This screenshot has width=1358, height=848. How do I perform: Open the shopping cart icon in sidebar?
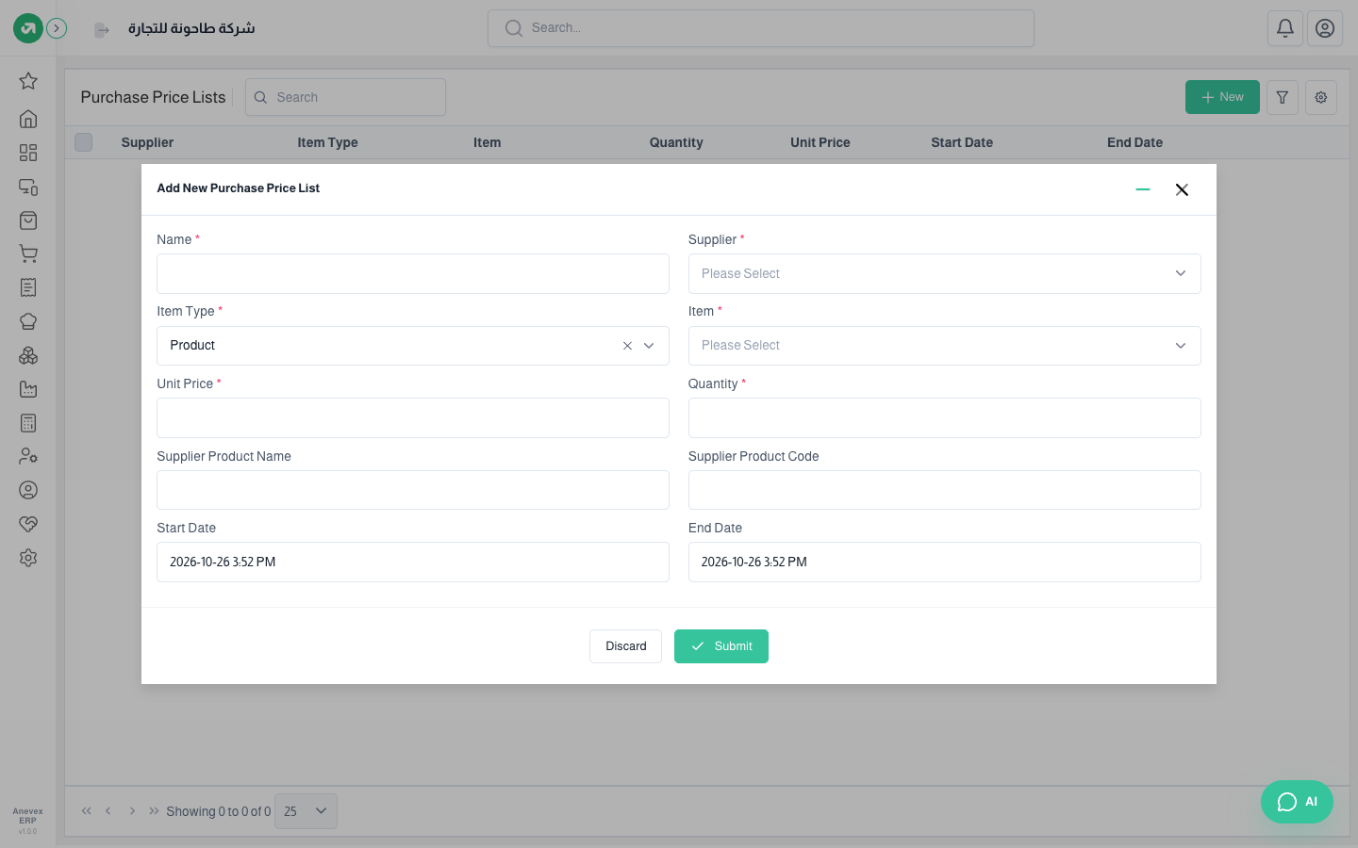28,253
